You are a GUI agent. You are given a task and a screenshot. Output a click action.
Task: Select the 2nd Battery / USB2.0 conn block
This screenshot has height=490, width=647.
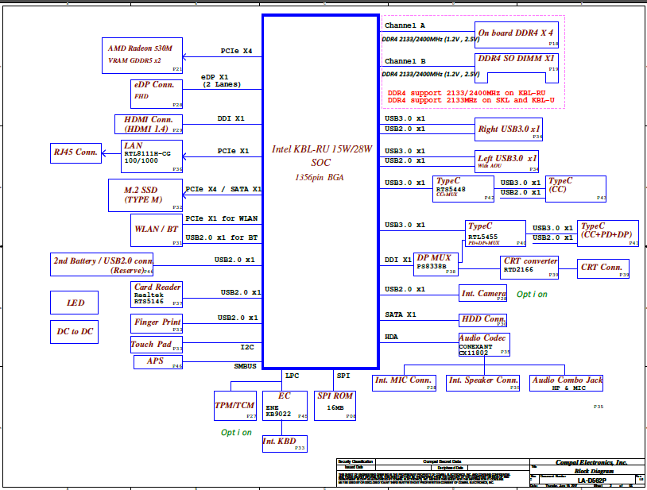102,264
